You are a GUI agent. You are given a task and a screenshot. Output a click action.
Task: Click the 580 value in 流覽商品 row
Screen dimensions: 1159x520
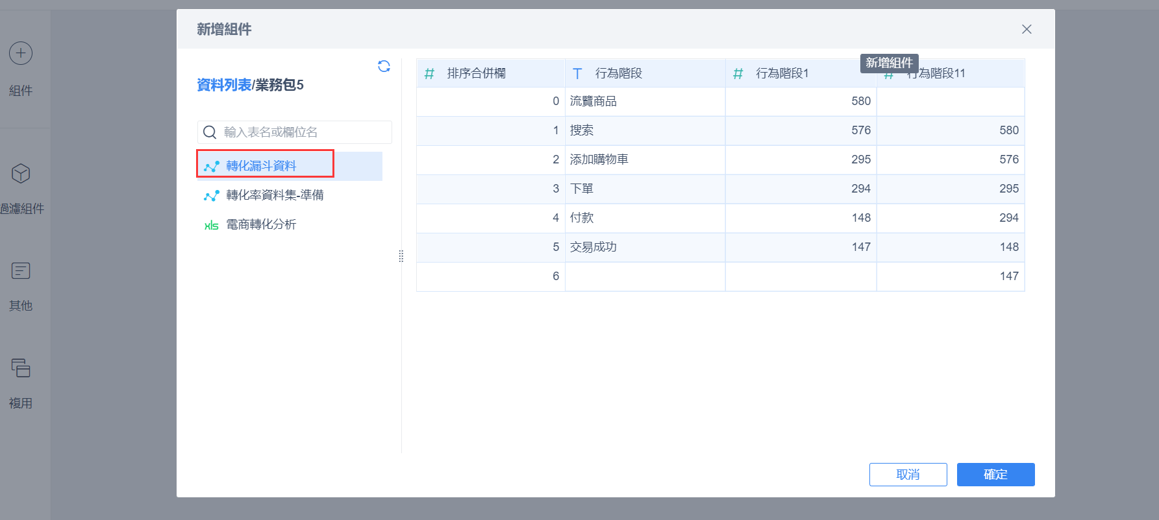pos(861,101)
